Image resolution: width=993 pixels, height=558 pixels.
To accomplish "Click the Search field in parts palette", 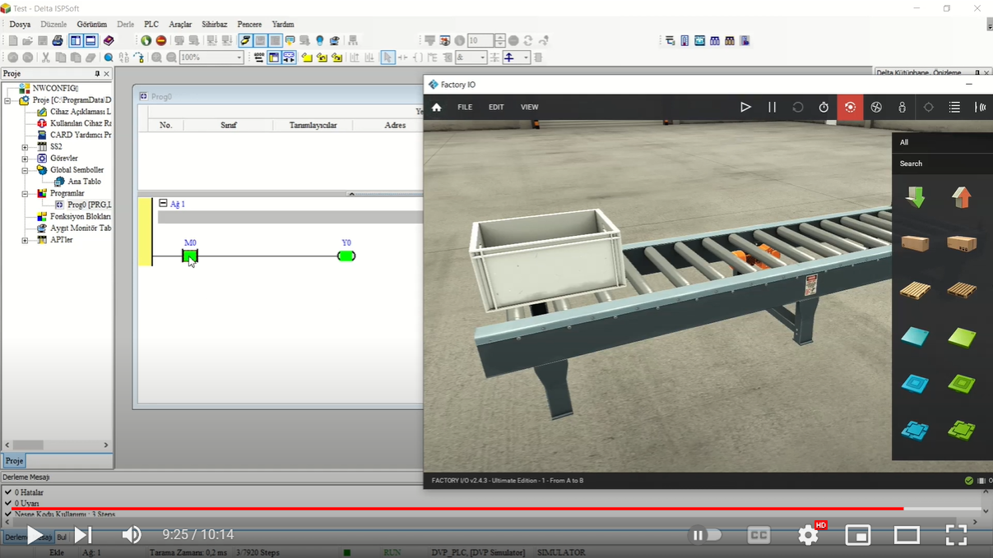I will (942, 164).
